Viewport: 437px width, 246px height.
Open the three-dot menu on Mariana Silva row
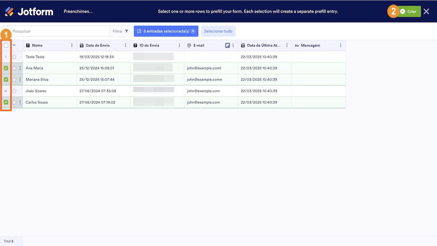[20, 79]
